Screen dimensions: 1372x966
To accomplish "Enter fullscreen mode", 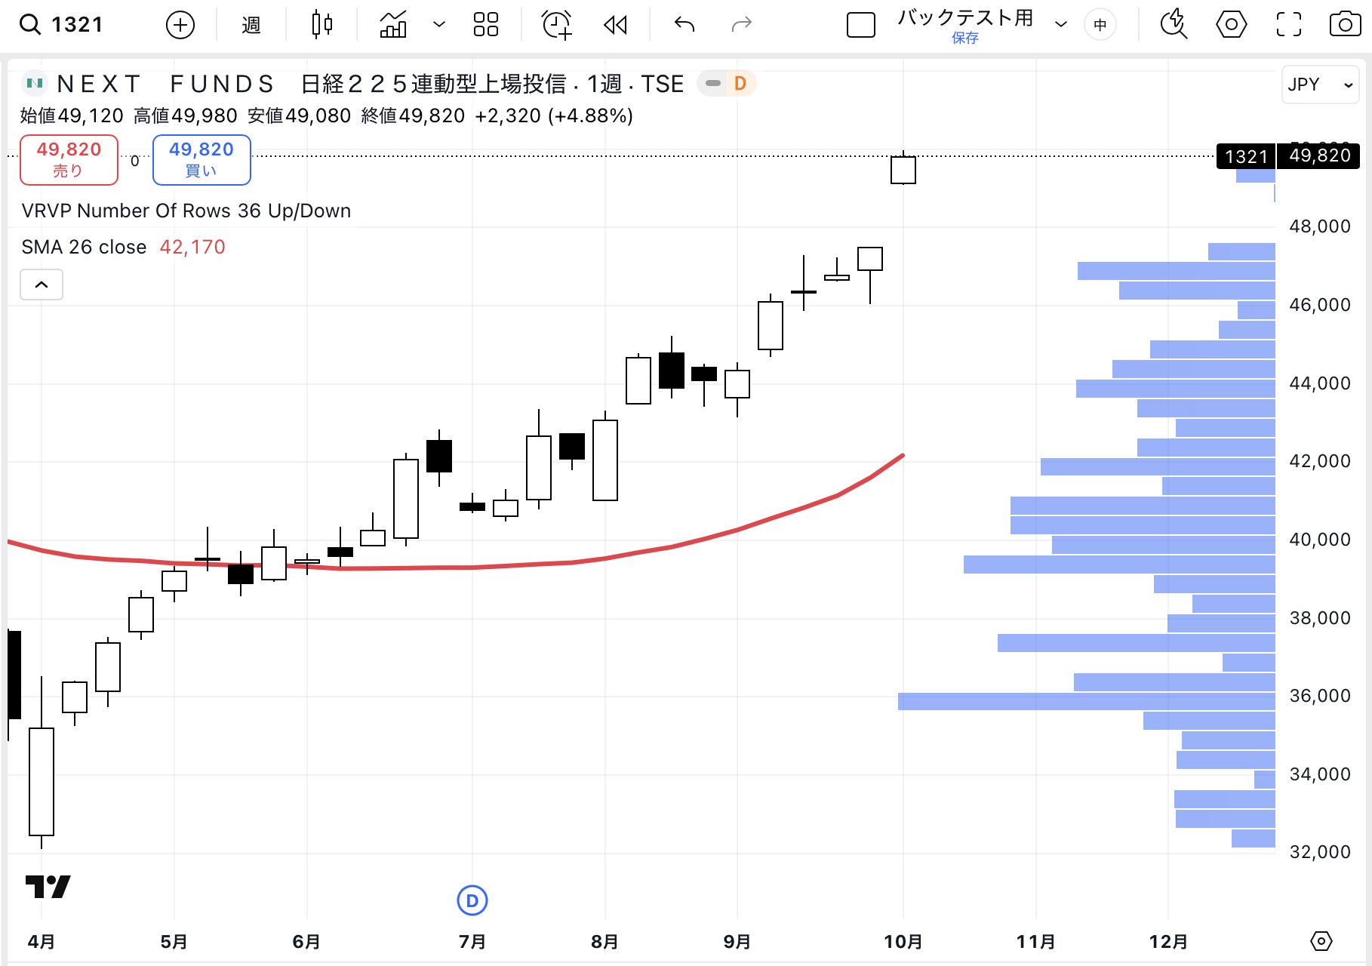I will coord(1288,25).
